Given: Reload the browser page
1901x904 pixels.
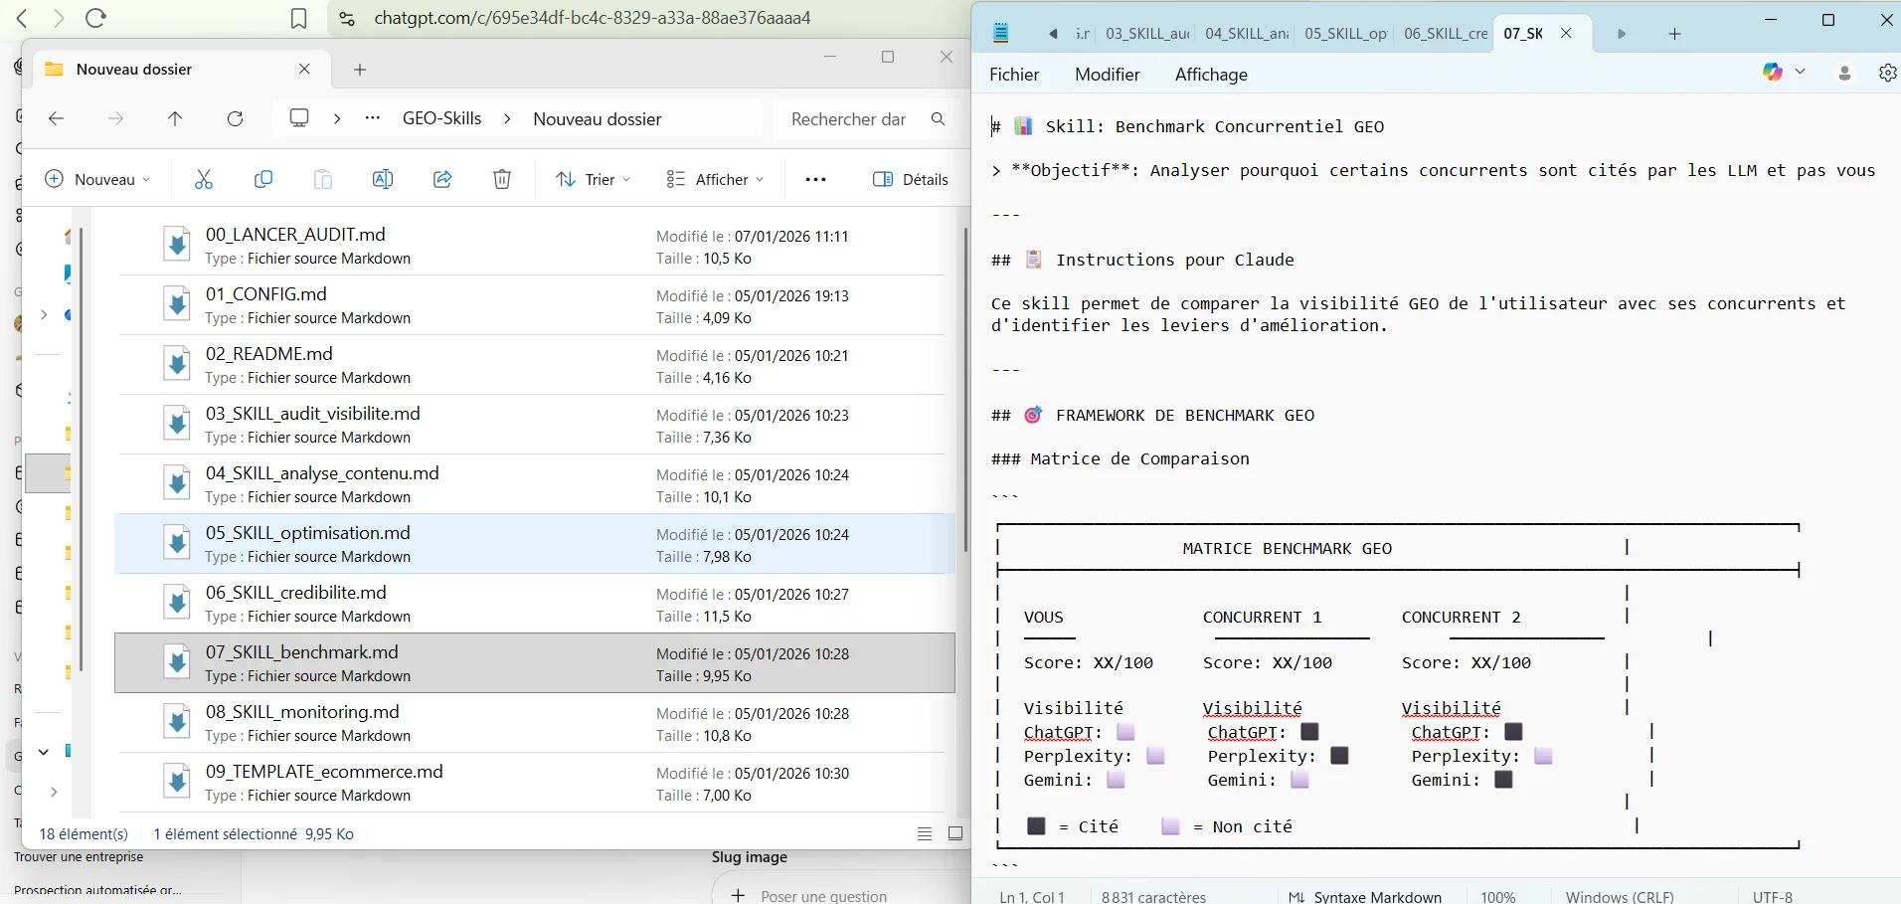Looking at the screenshot, I should pyautogui.click(x=95, y=18).
